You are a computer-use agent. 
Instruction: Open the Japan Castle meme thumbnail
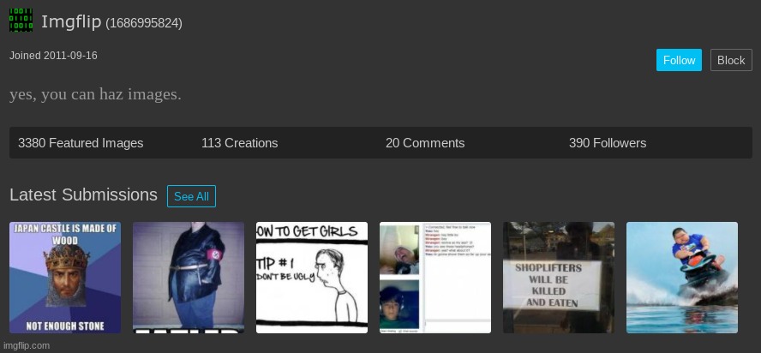[65, 278]
